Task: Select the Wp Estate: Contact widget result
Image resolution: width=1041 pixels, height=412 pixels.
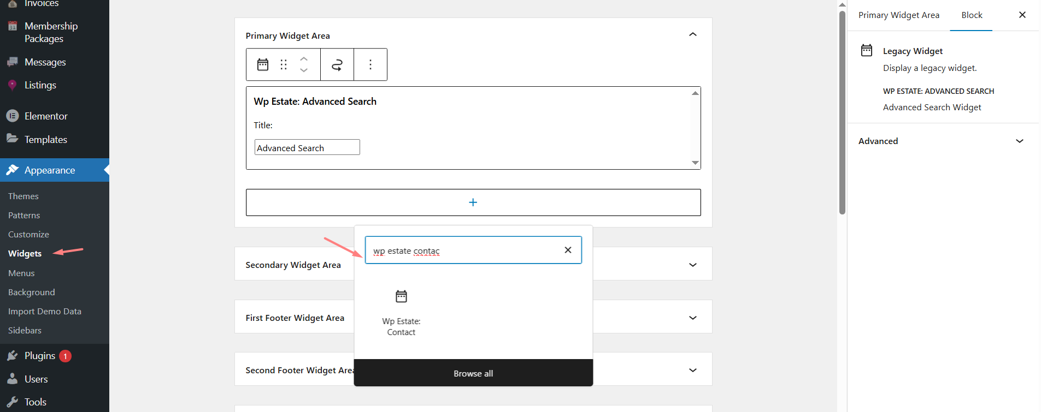Action: (x=401, y=313)
